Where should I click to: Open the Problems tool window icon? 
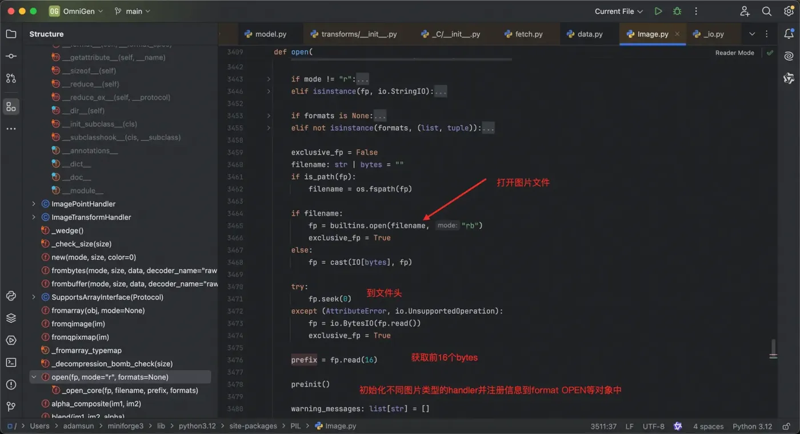pos(11,385)
